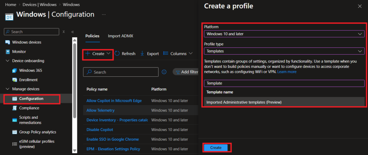Click the Platform cell of Disable Copilot row

point(170,130)
